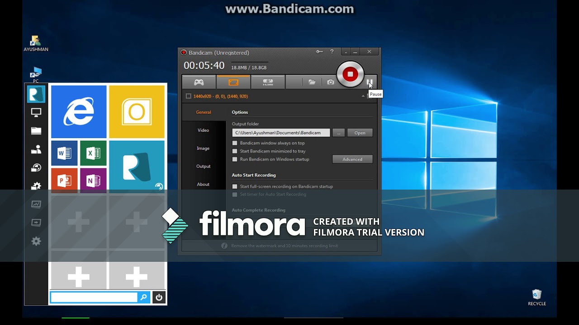
Task: Click power button in start menu
Action: [x=159, y=297]
